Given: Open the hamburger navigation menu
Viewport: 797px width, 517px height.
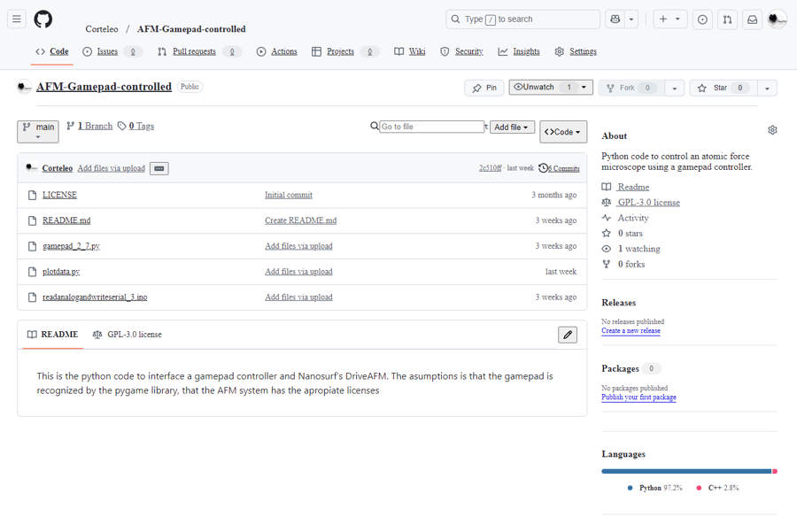Looking at the screenshot, I should (16, 19).
